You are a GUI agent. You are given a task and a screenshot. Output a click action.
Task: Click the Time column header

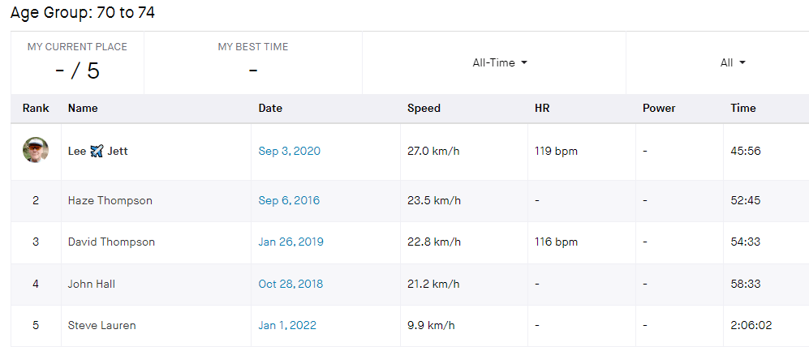click(742, 109)
